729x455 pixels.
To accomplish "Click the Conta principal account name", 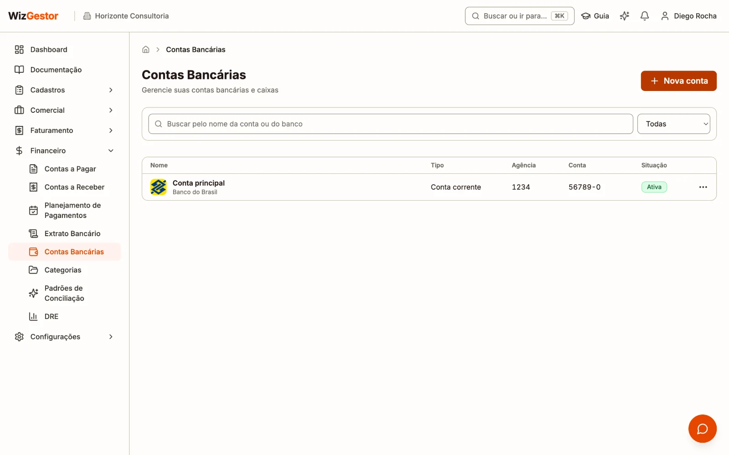I will 199,183.
